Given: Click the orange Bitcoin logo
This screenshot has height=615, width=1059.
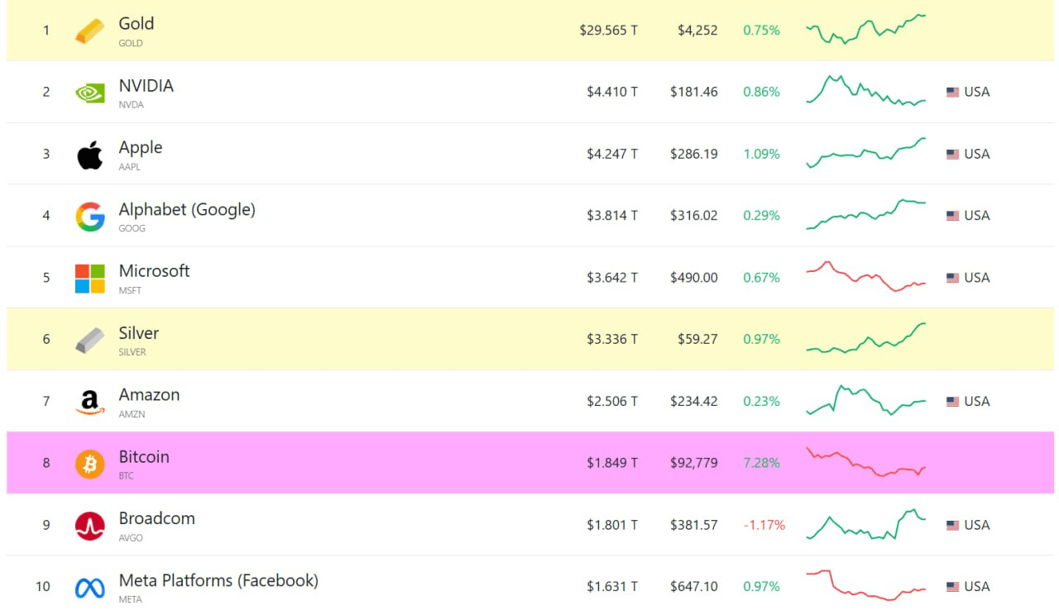Looking at the screenshot, I should coord(90,464).
